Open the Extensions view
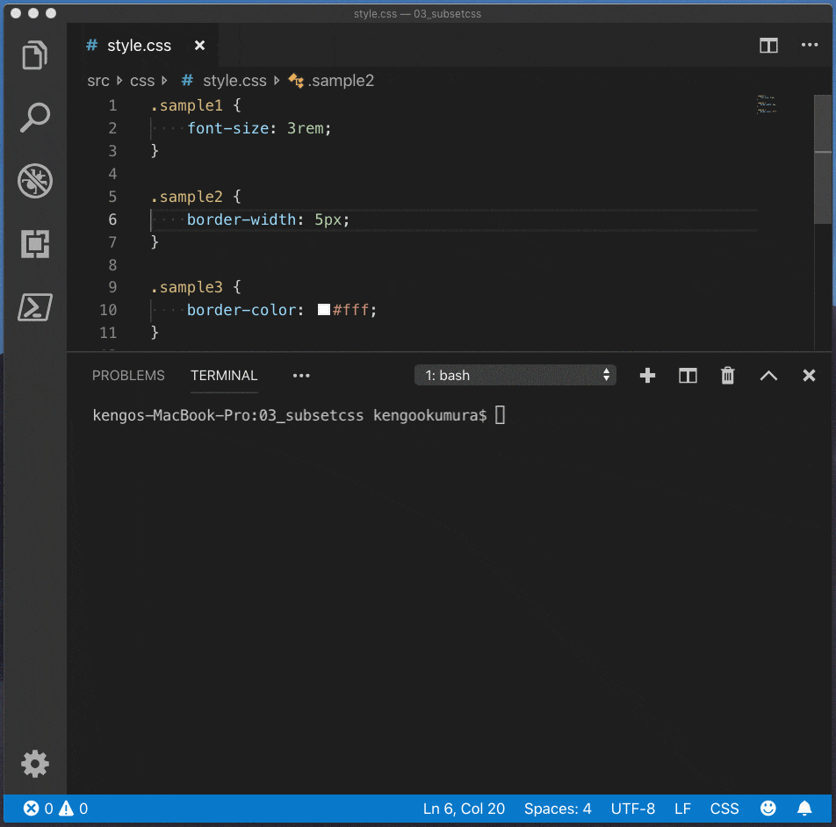836x827 pixels. [35, 244]
